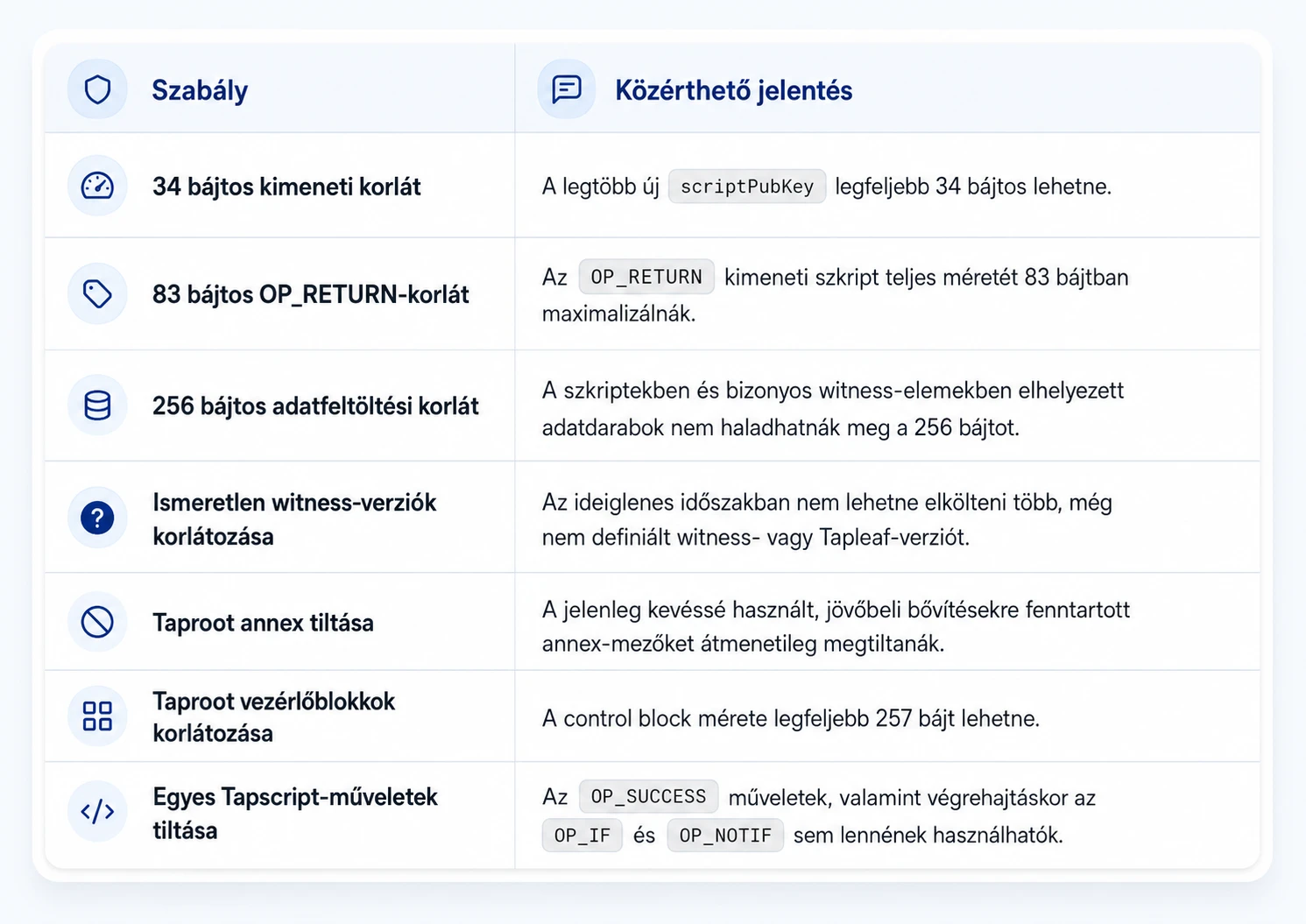Click the Ismeretlen witness-verziók korlátozása rule name
Image resolution: width=1306 pixels, height=924 pixels.
pos(294,519)
